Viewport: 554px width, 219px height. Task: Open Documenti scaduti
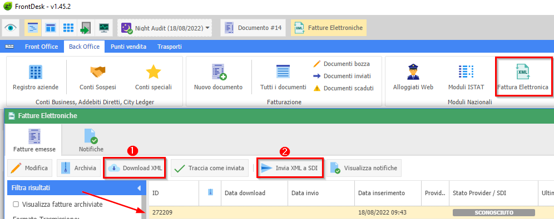(343, 88)
